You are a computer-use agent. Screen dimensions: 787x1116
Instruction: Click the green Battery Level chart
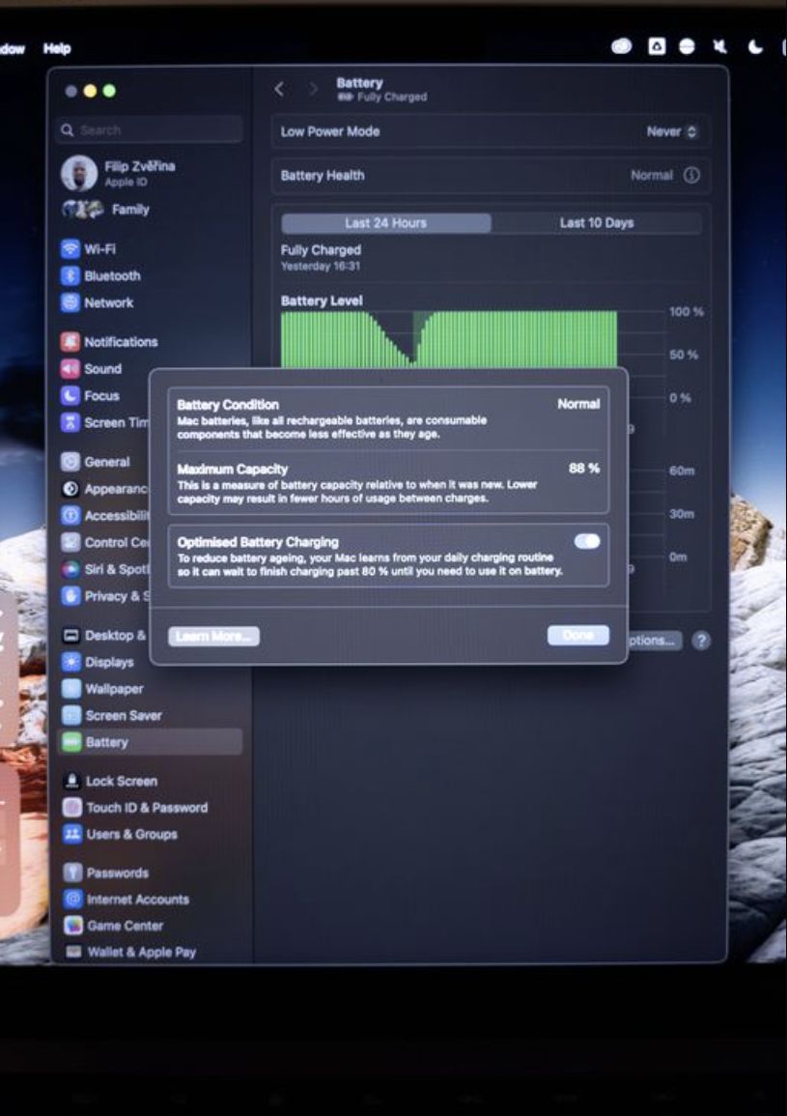pos(449,339)
